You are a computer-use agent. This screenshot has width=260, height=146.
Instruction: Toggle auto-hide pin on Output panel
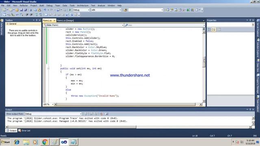[x=250, y=109]
